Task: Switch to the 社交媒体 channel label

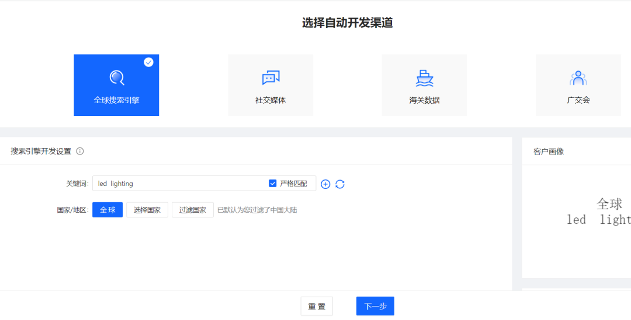Action: tap(271, 100)
